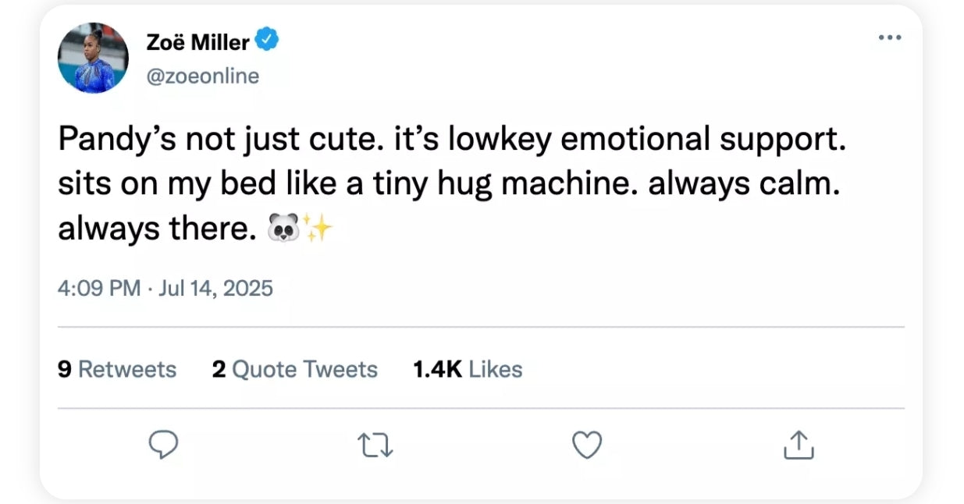Like the tweet with the heart icon

point(587,445)
